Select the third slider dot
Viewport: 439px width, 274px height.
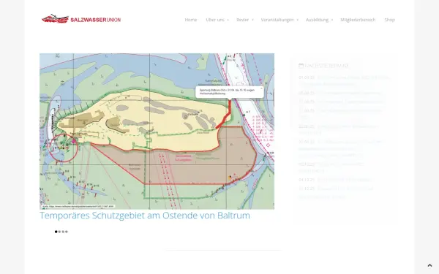click(63, 232)
